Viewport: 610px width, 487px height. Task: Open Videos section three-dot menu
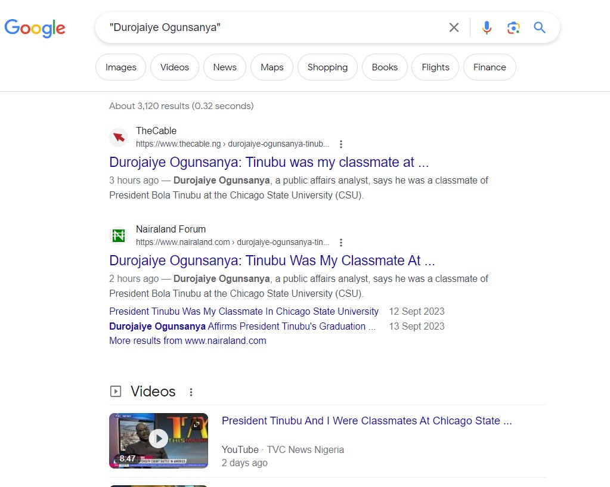tap(191, 392)
